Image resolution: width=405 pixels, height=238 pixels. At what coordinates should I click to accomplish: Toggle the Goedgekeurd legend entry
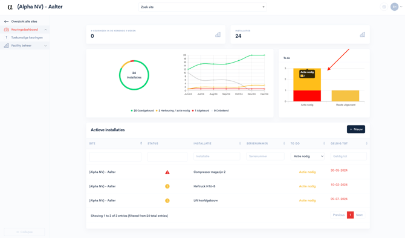pyautogui.click(x=142, y=111)
